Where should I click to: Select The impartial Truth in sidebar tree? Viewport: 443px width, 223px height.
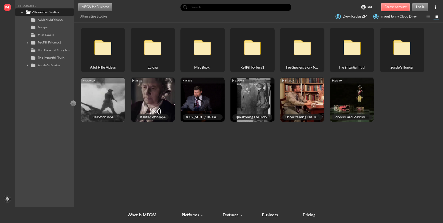click(51, 58)
